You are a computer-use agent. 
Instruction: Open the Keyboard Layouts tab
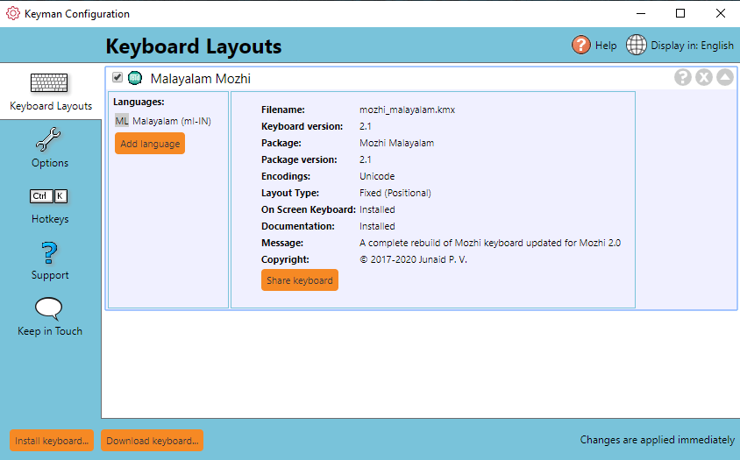(x=51, y=91)
